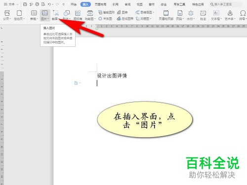Expand the 文本框 dropdown arrow
This screenshot has width=247, height=185.
point(221,19)
